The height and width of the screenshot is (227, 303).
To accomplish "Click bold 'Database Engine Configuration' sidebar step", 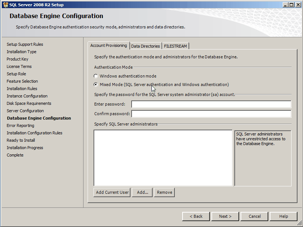I will point(39,118).
